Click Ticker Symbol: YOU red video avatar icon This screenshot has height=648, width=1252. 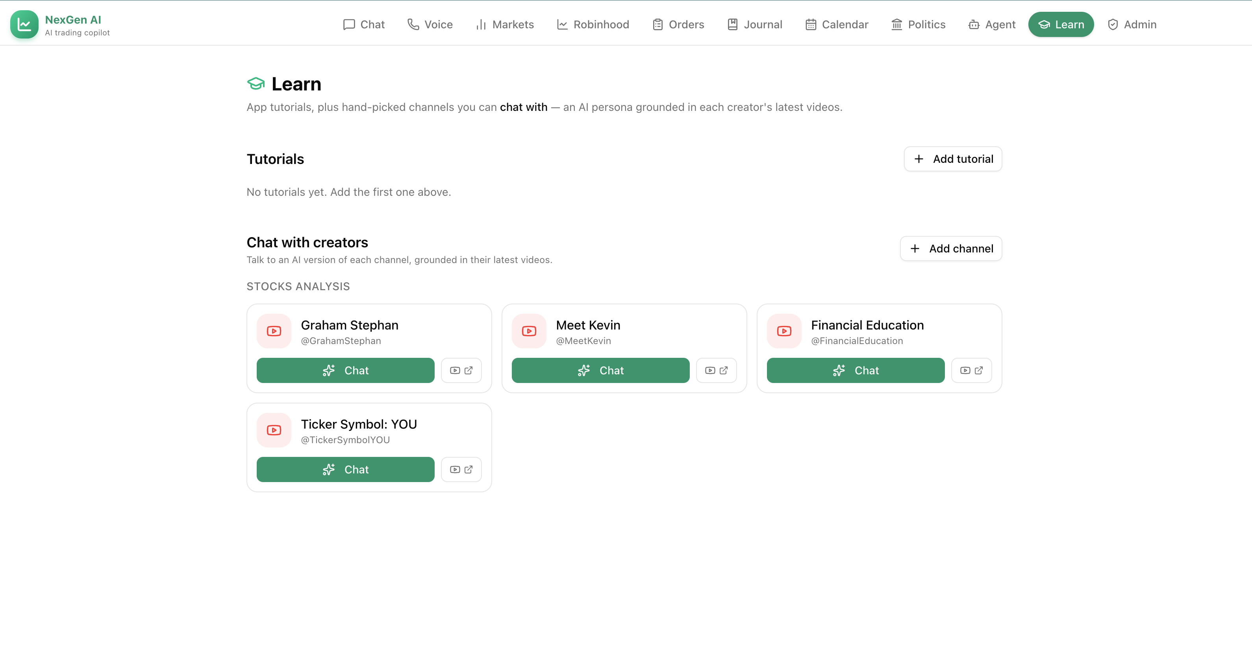[x=274, y=430]
